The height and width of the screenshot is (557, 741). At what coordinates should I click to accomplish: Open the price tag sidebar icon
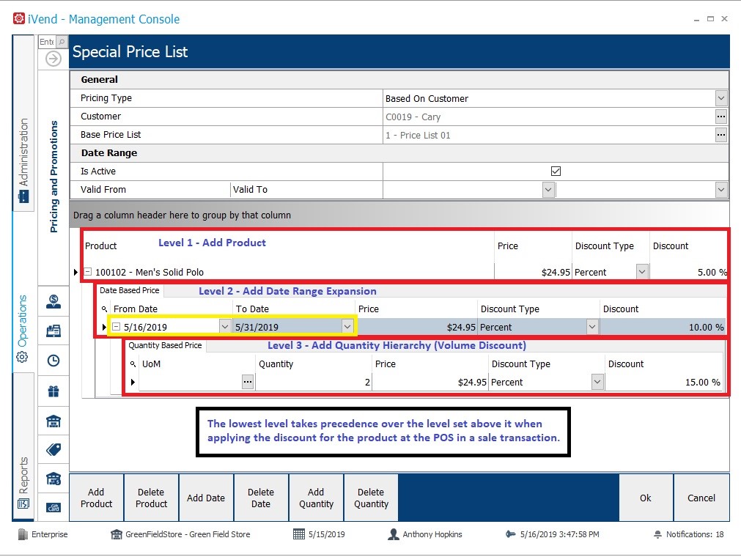pos(54,449)
